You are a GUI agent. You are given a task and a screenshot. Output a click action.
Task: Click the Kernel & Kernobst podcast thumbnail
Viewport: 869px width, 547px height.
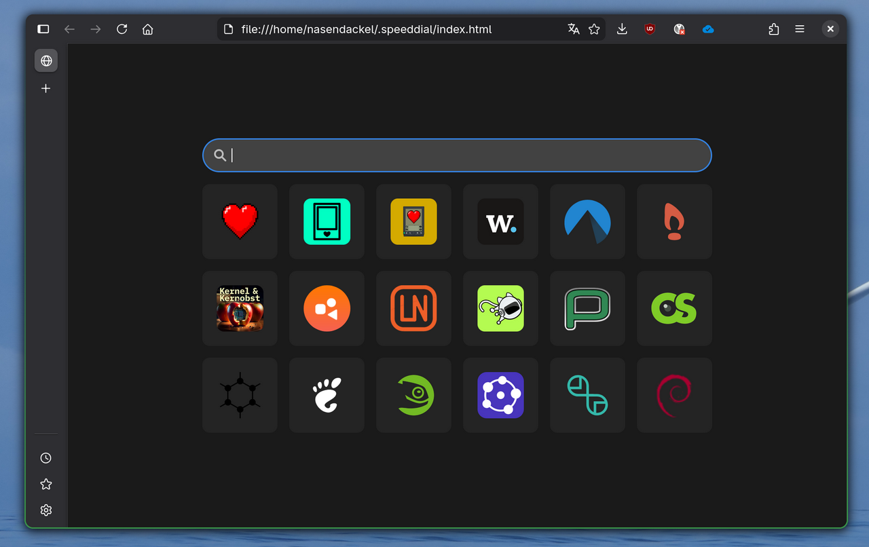tap(240, 308)
